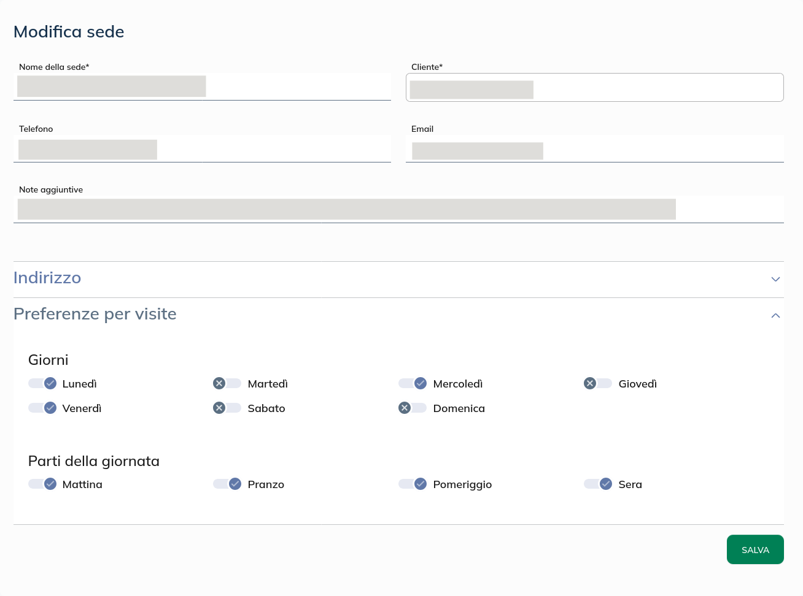Turn on the Giovedì switch
The height and width of the screenshot is (596, 803).
coord(598,384)
